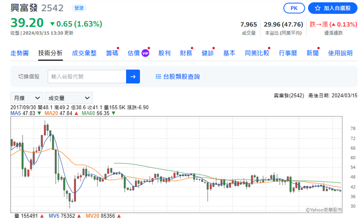Screen dimensions: 359x218
Task: Select the 技術分析 tab
Action: [x=50, y=53]
